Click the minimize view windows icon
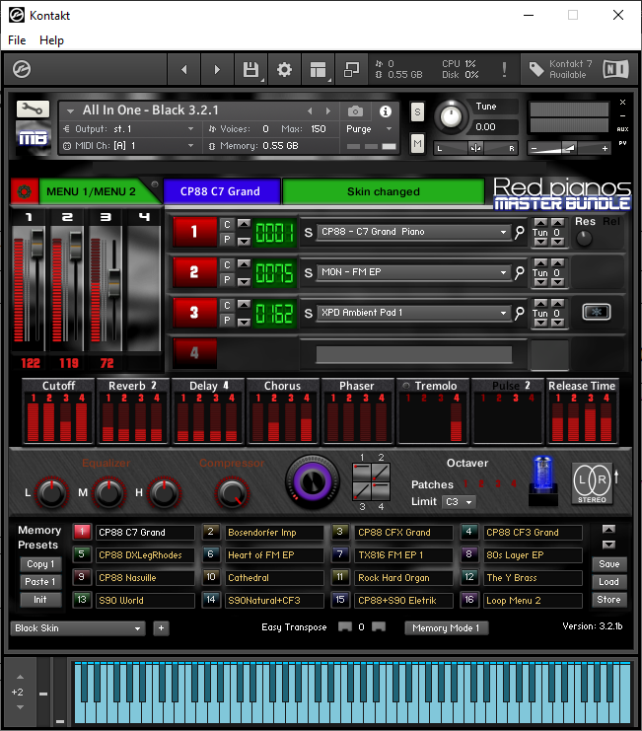 351,69
